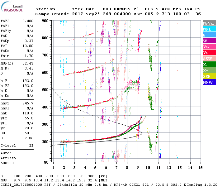This screenshot has width=218, height=187.
Task: Click the 900 km height axis label
Action: [45, 21]
